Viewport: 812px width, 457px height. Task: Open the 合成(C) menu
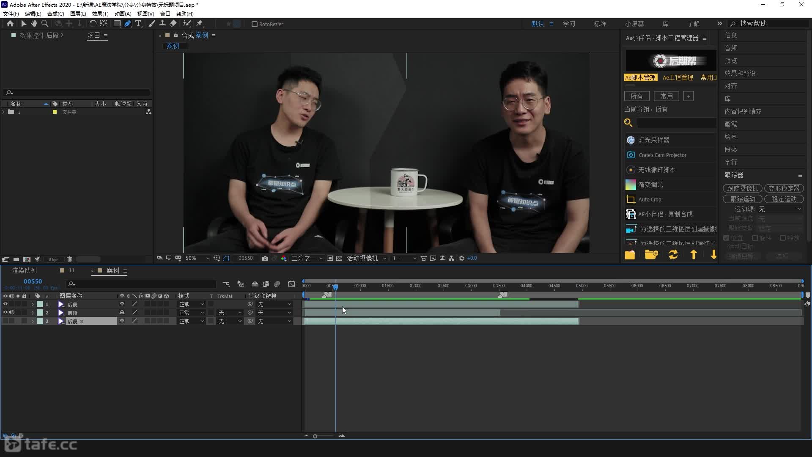click(x=55, y=14)
